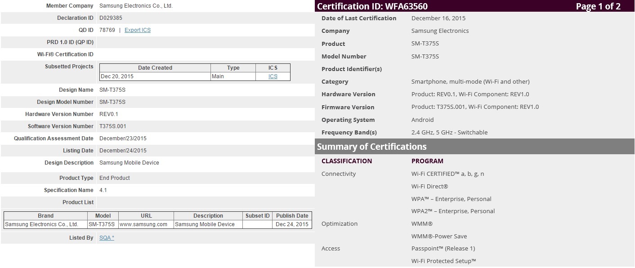This screenshot has height=268, width=635.
Task: Select Category Smartphone, multi-mode text
Action: coord(470,82)
